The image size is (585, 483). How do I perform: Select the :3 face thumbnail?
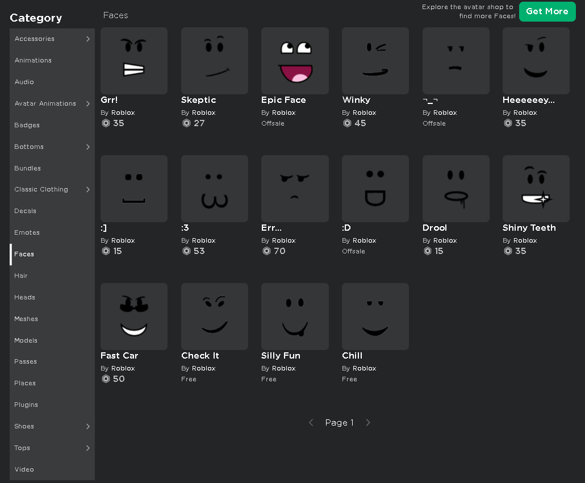215,189
